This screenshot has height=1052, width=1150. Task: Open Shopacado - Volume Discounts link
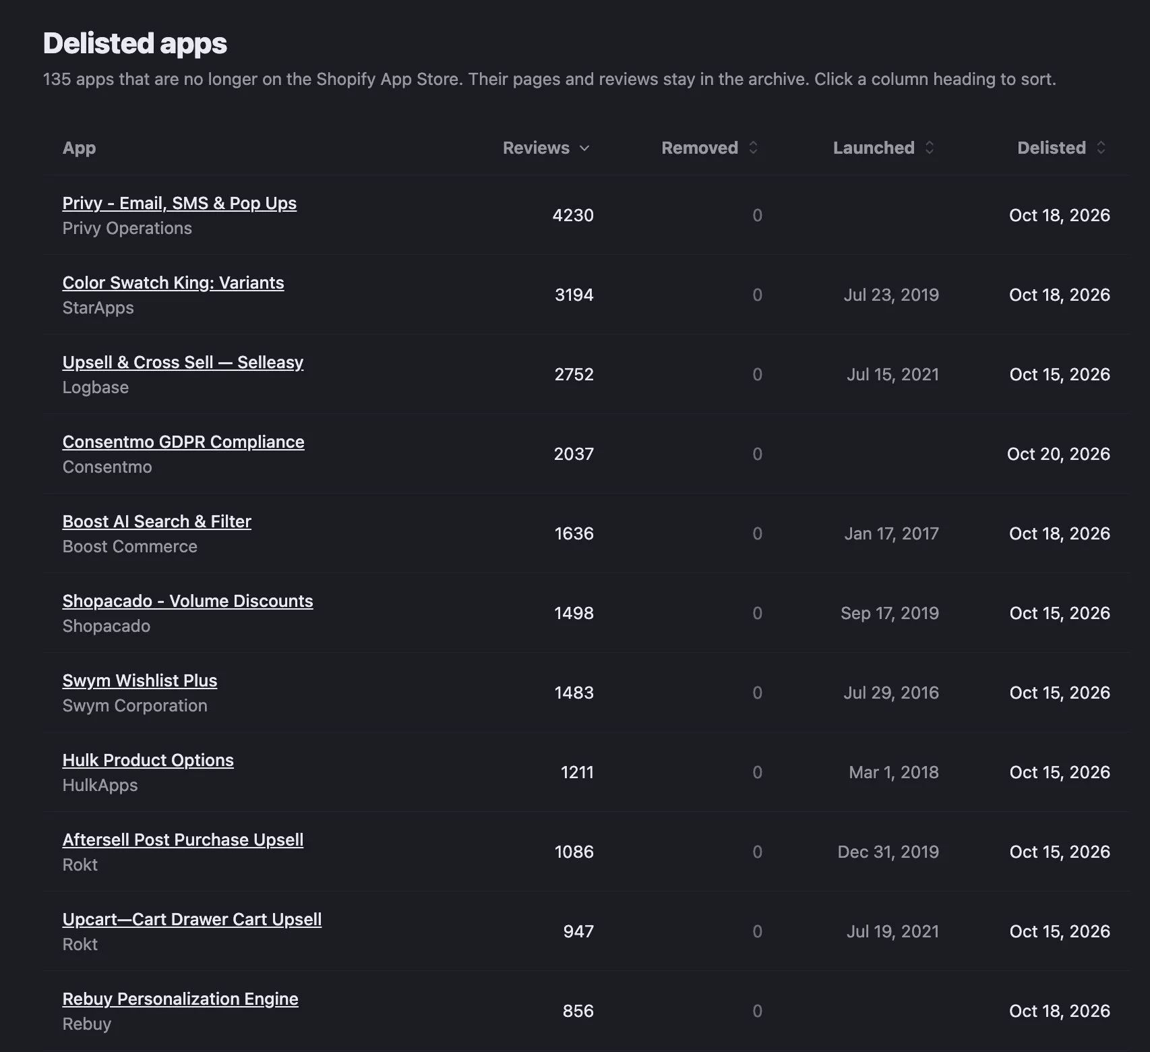(x=187, y=601)
